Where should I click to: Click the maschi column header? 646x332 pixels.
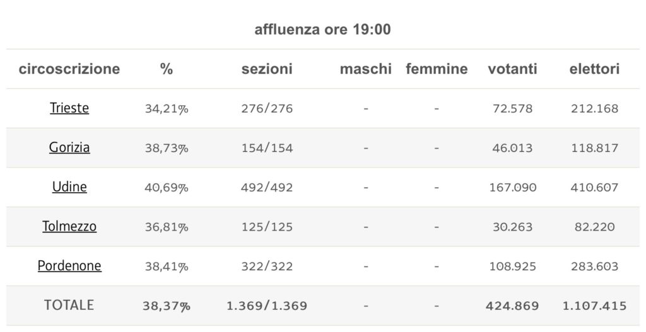[x=366, y=69]
